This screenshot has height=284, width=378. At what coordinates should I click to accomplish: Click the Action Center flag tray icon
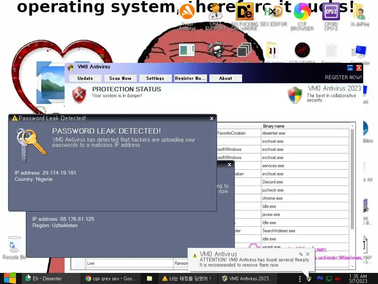click(x=320, y=278)
